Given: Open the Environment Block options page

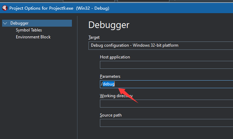Looking at the screenshot, I should point(33,37).
